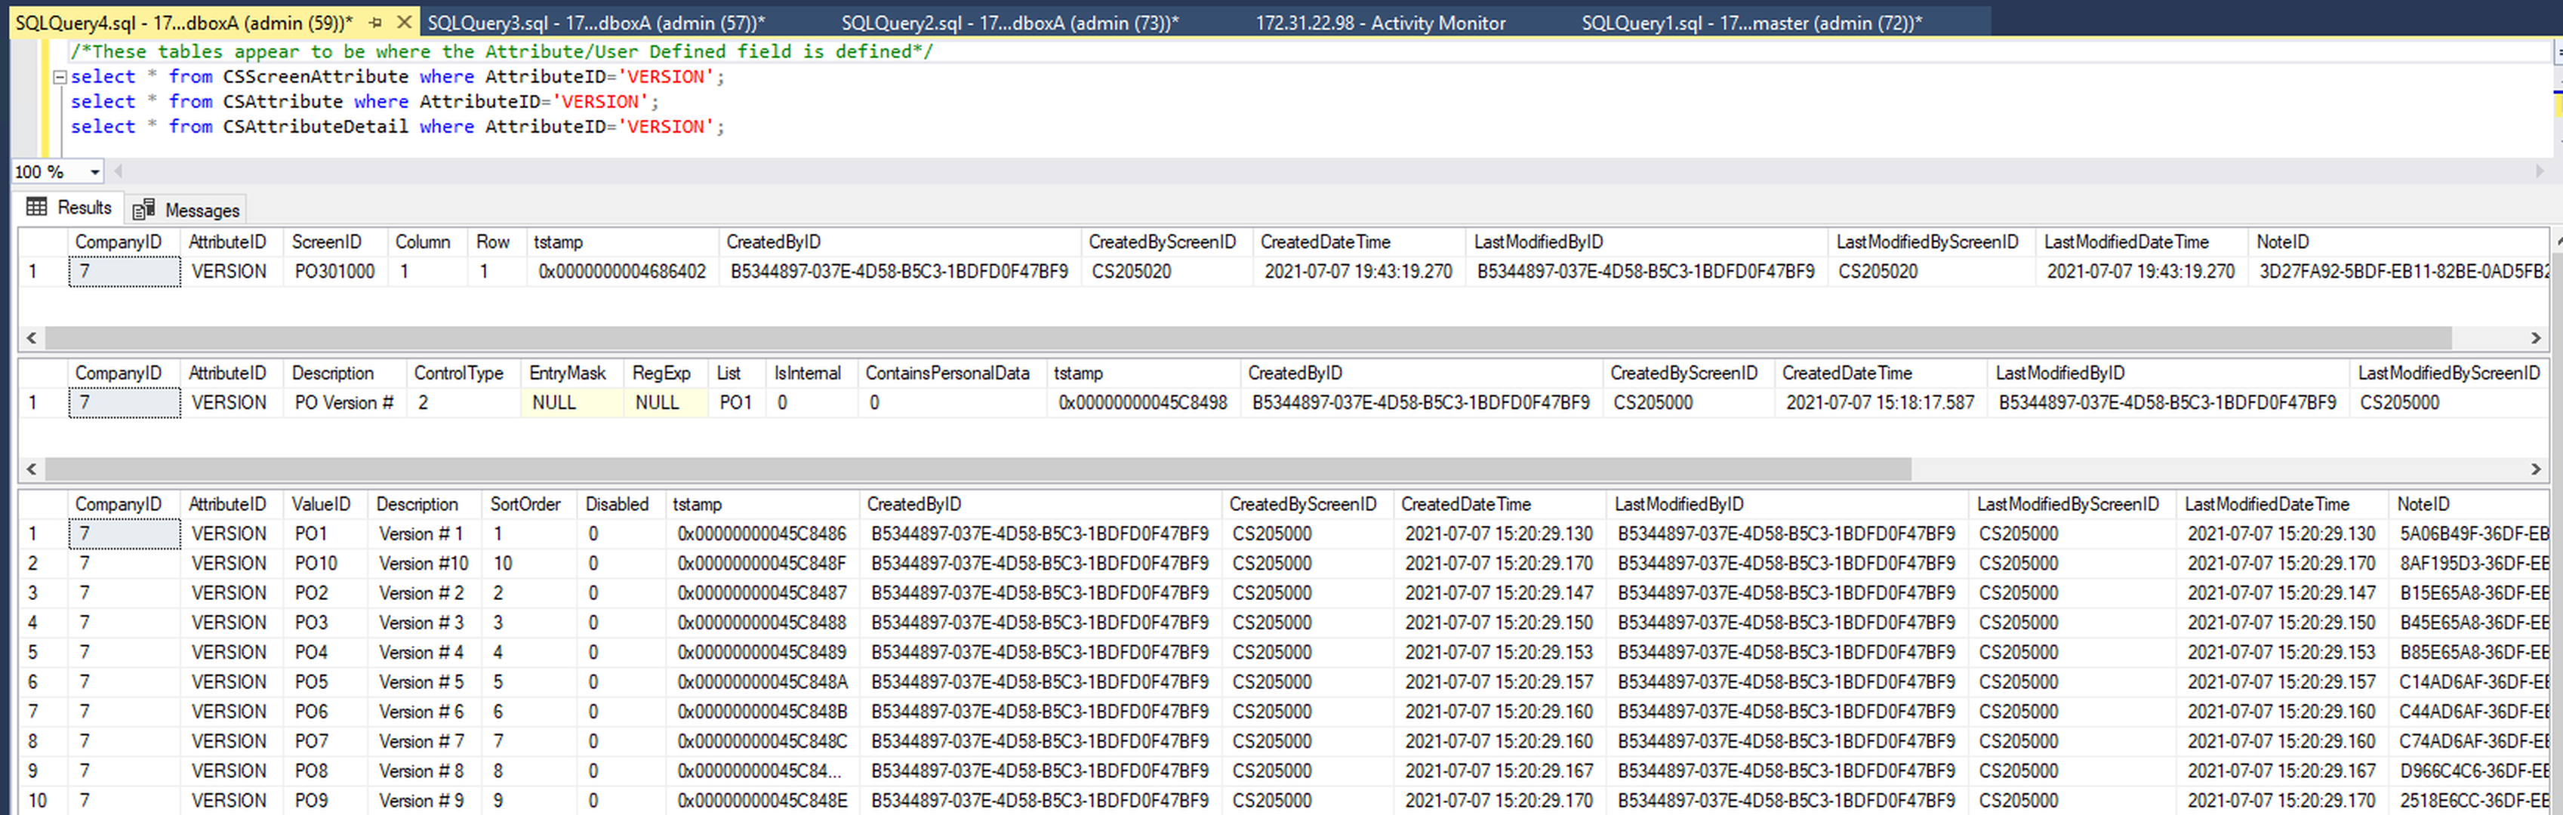
Task: Select CompanyID cell in CSAttribute result
Action: pos(125,403)
